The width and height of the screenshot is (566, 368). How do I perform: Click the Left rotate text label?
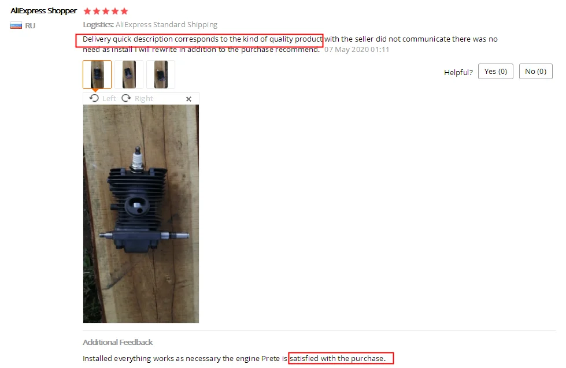point(109,98)
